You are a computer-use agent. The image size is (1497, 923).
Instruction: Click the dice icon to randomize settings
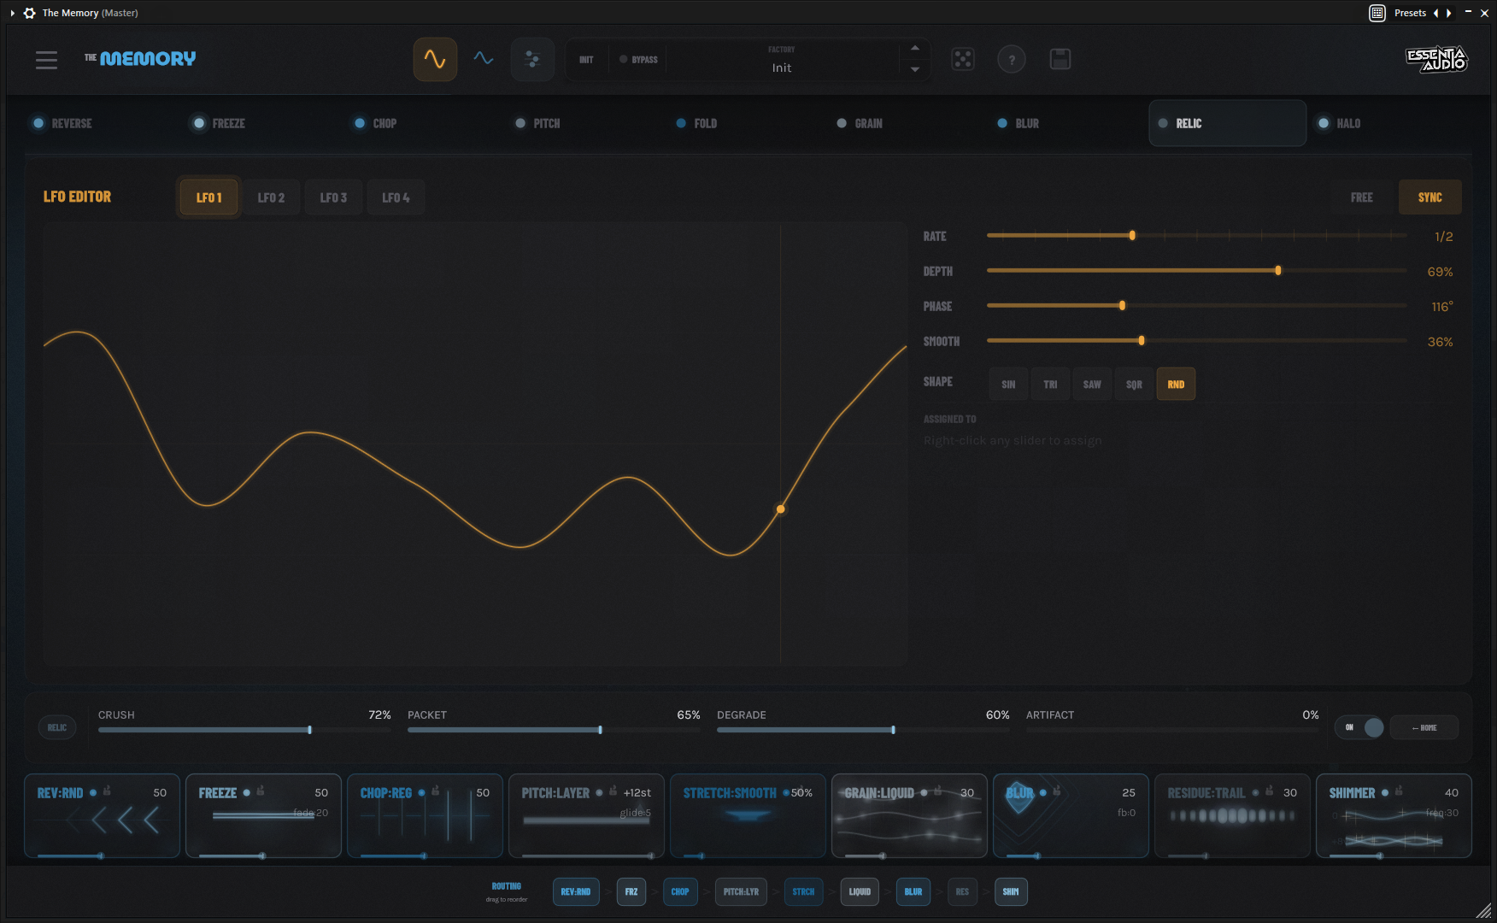point(963,59)
